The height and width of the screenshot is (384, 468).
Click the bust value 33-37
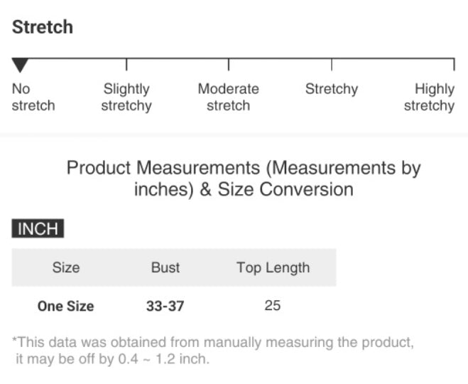pyautogui.click(x=165, y=306)
